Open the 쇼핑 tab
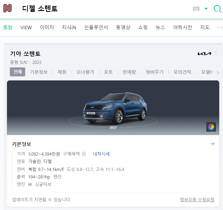 point(143,27)
